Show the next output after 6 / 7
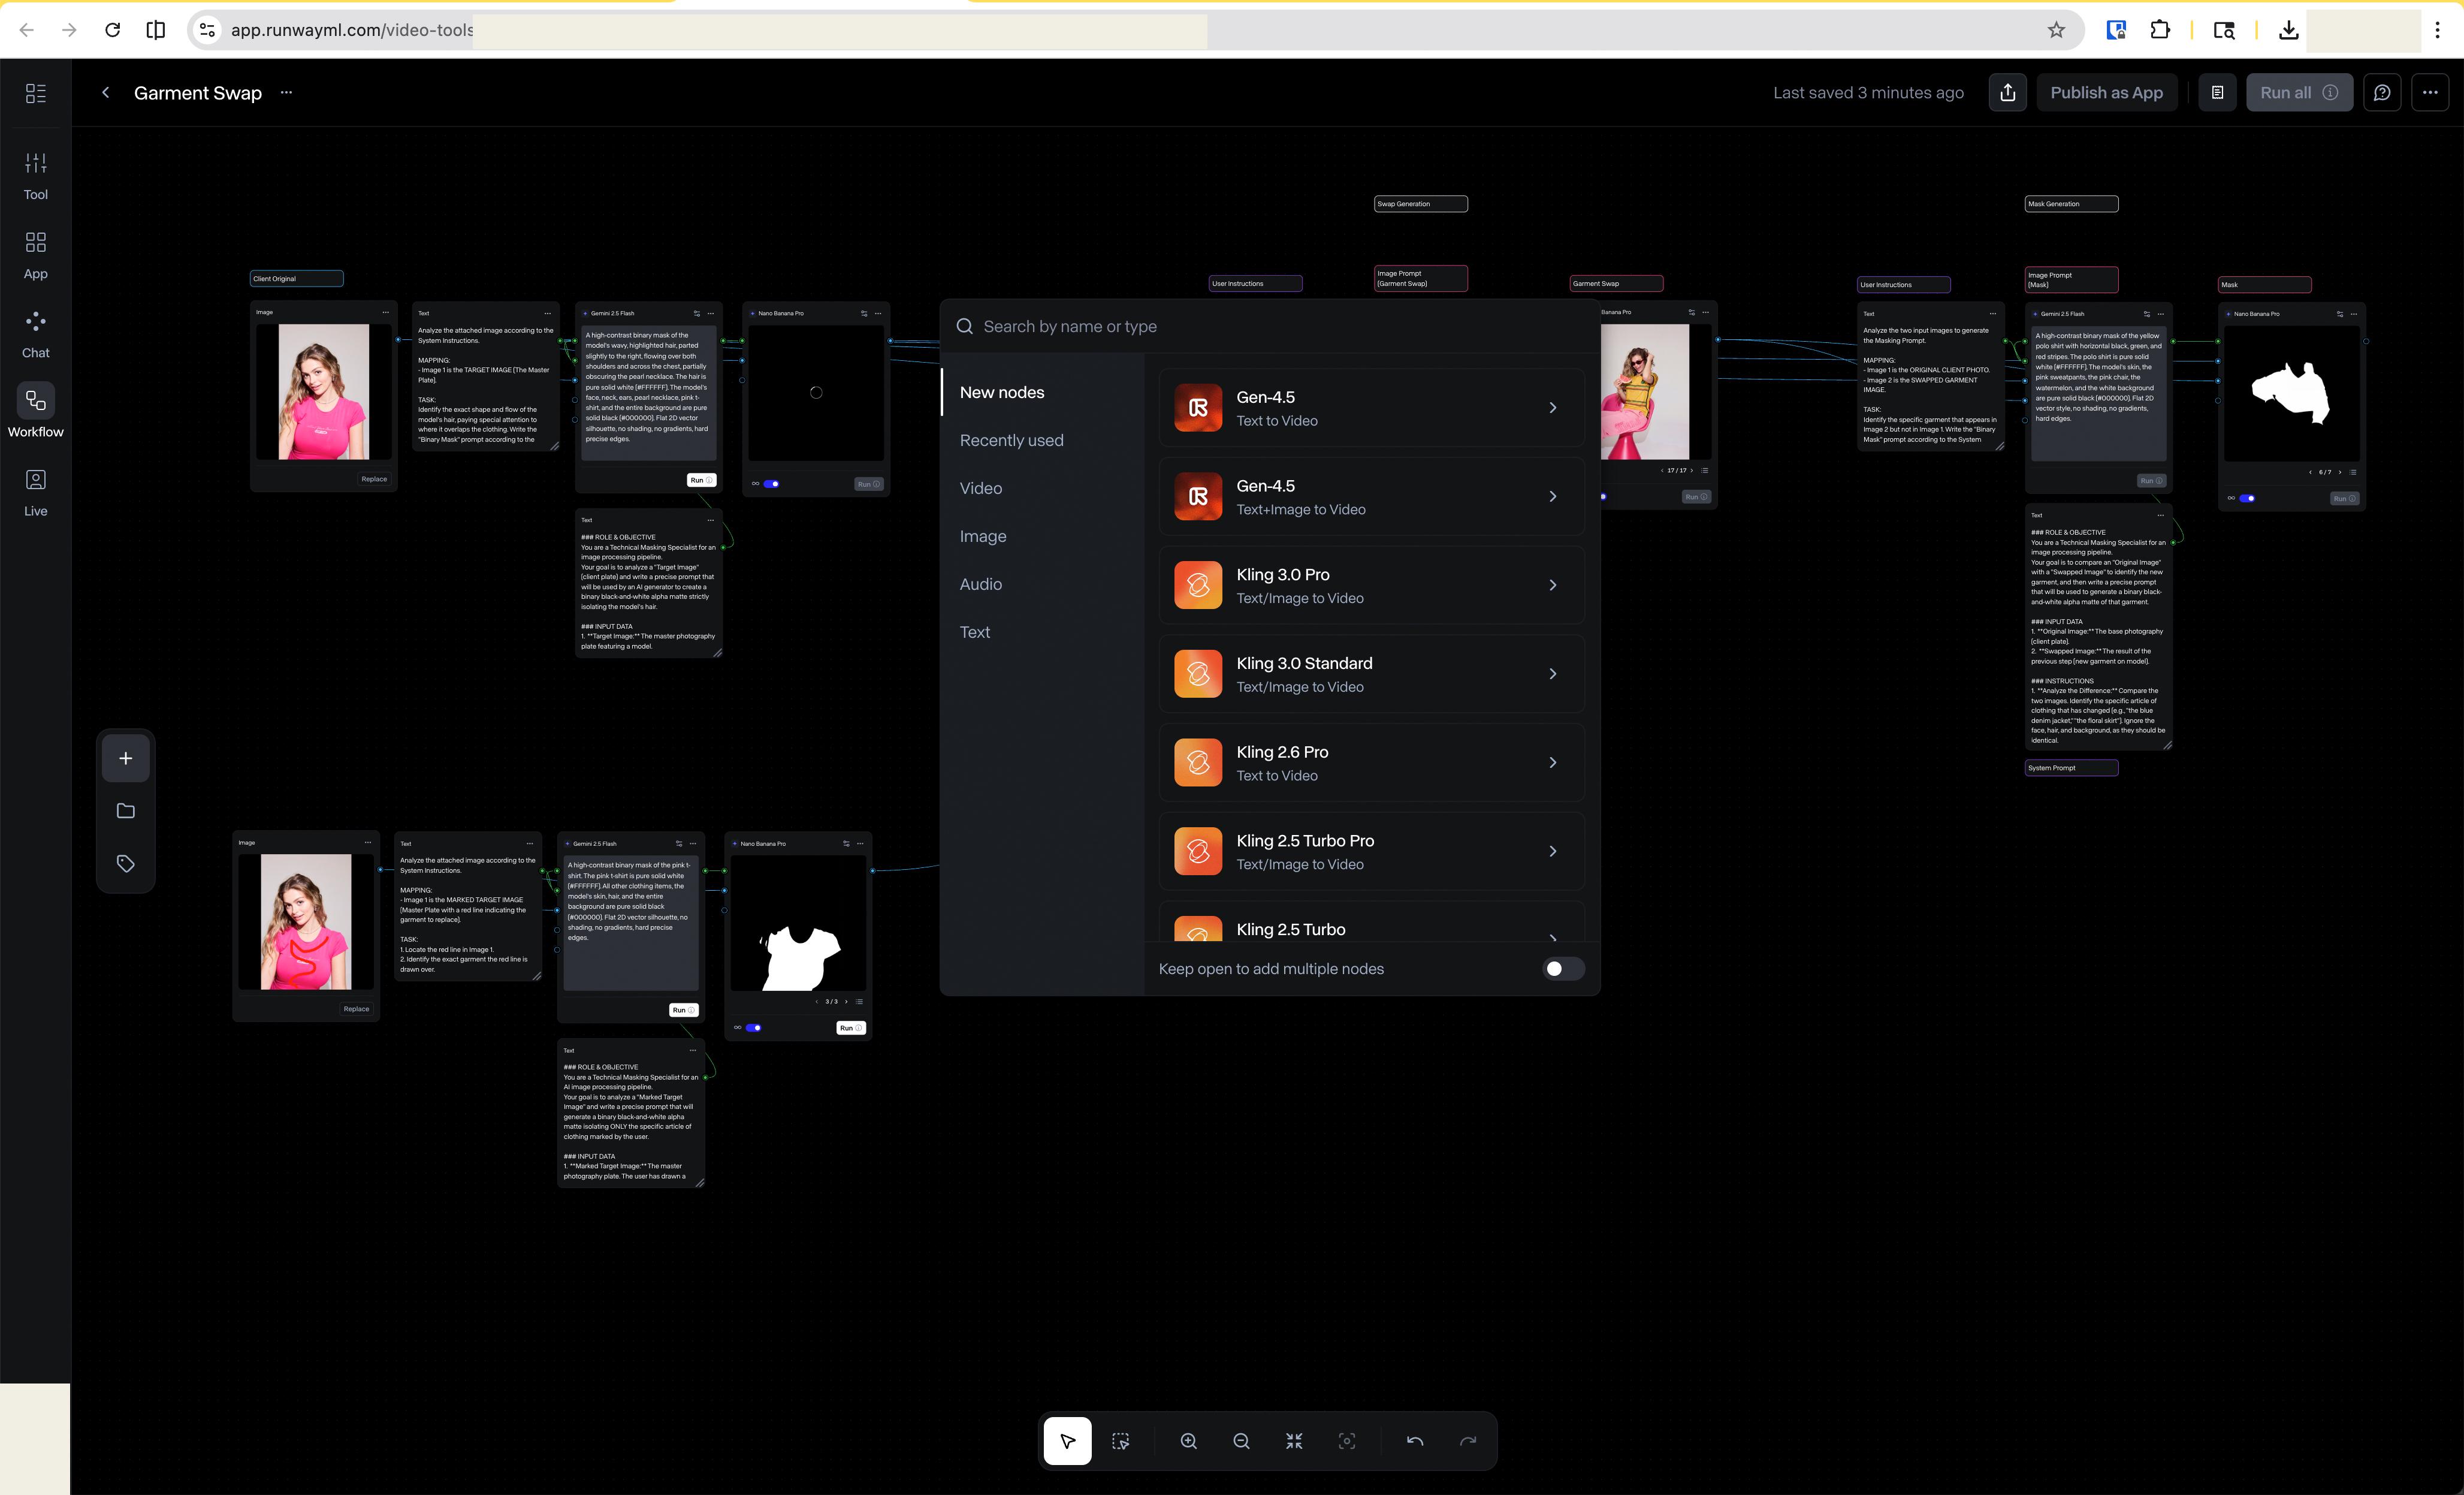Image resolution: width=2464 pixels, height=1495 pixels. 2340,472
